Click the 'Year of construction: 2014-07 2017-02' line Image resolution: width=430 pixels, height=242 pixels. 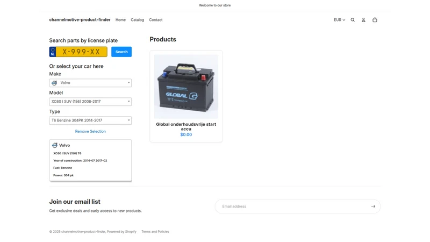[x=80, y=160]
